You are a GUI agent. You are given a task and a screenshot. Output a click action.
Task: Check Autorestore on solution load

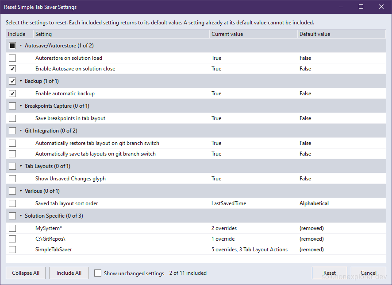click(x=12, y=58)
